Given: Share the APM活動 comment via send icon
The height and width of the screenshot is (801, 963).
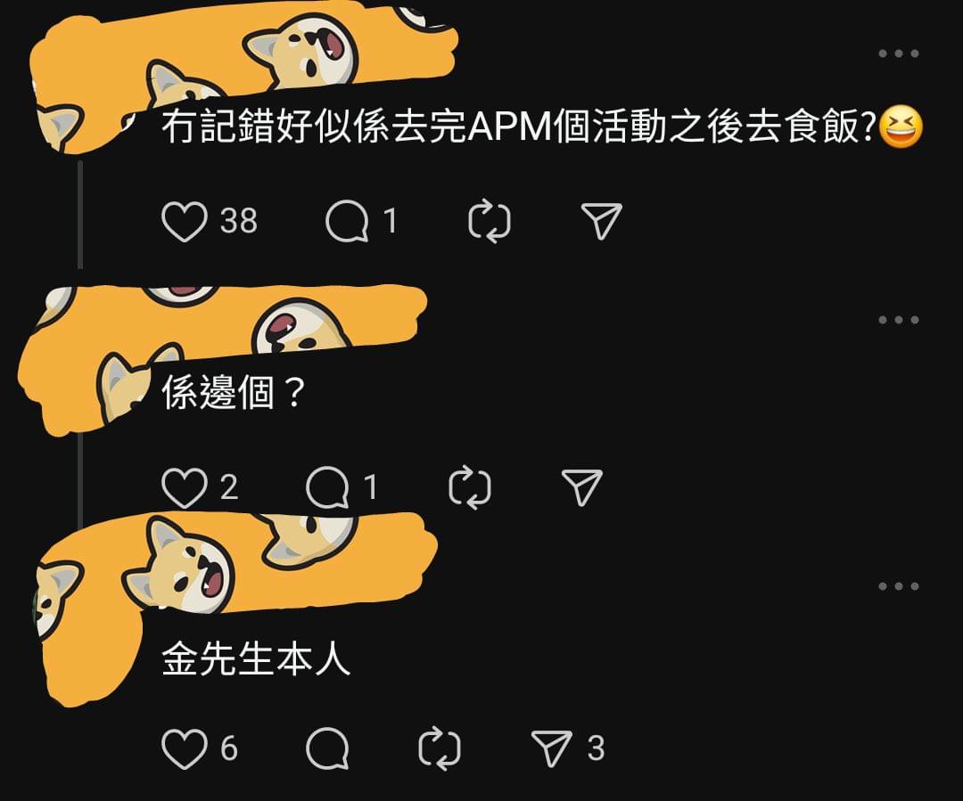Looking at the screenshot, I should click(x=602, y=220).
